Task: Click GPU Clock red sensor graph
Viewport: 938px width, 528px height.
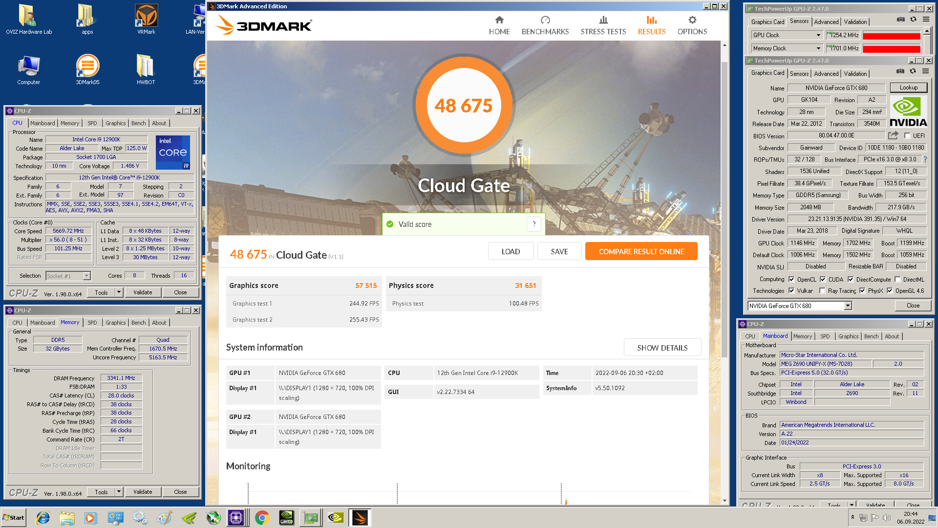Action: 891,36
